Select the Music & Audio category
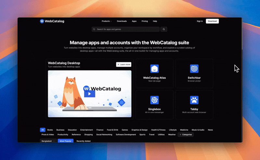The image size is (260, 160). [198, 130]
